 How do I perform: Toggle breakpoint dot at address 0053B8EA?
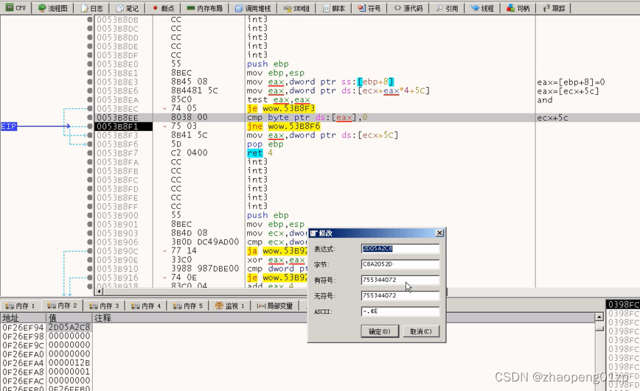click(x=89, y=100)
